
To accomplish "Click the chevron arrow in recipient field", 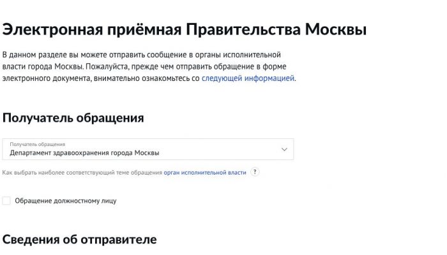I will (x=284, y=149).
